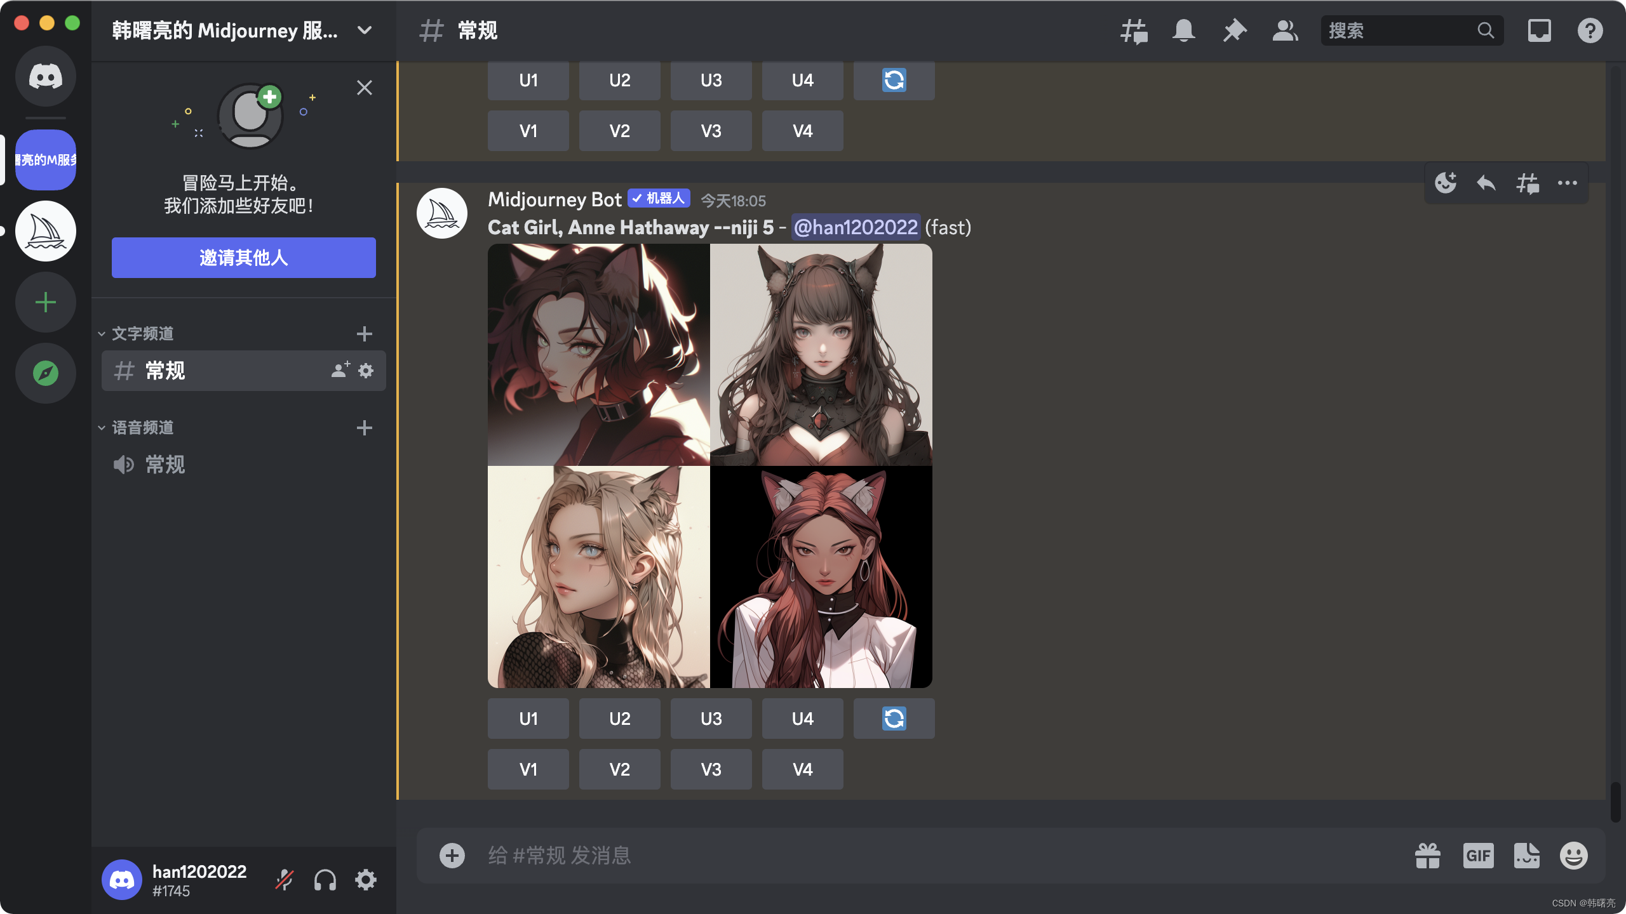Open the gift icon in message bar
Viewport: 1626px width, 914px height.
(1428, 856)
